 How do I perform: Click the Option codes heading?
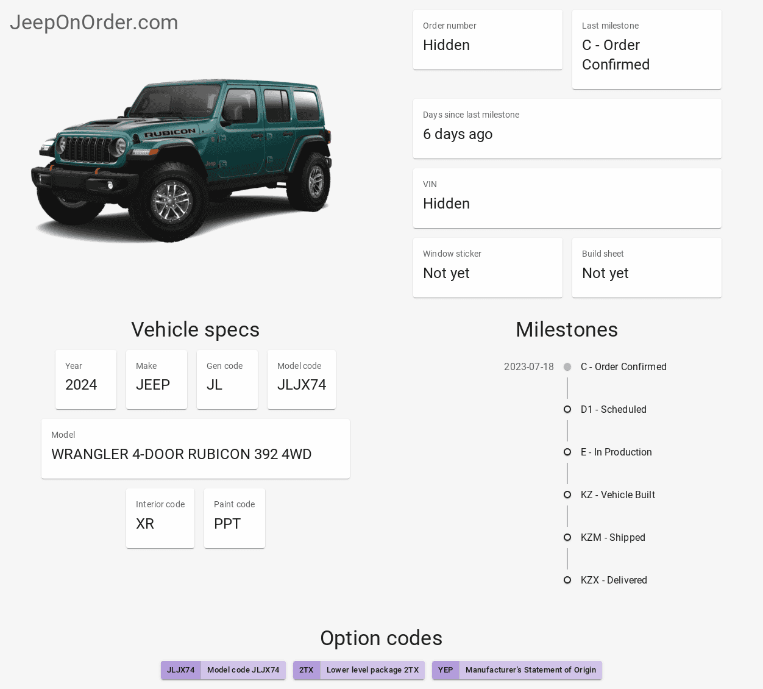pyautogui.click(x=381, y=638)
